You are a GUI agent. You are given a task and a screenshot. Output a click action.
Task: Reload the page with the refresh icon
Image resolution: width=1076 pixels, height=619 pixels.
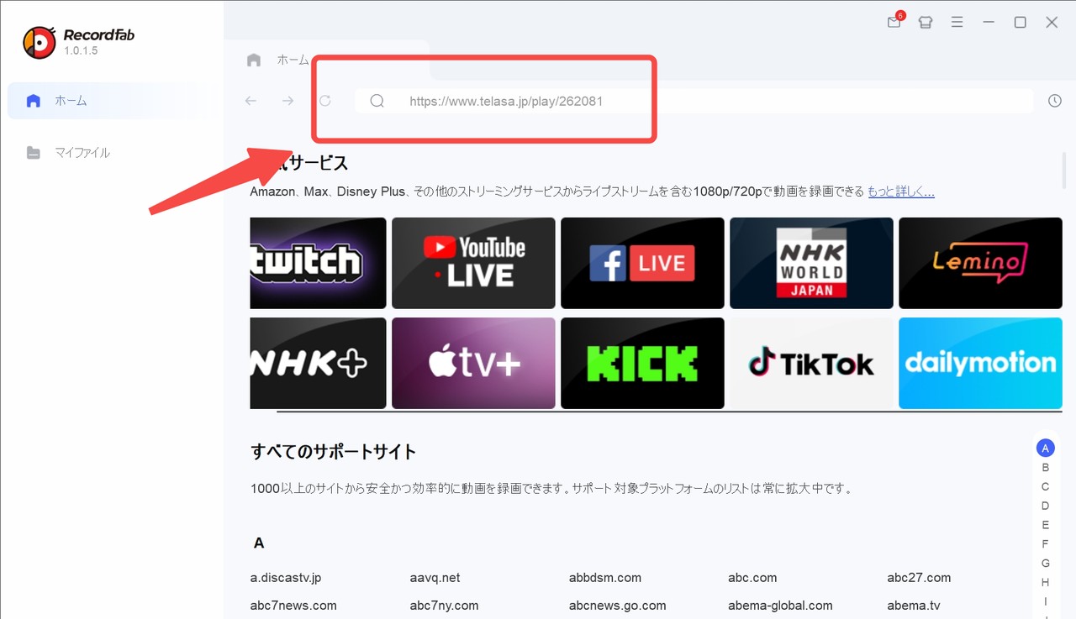click(324, 100)
